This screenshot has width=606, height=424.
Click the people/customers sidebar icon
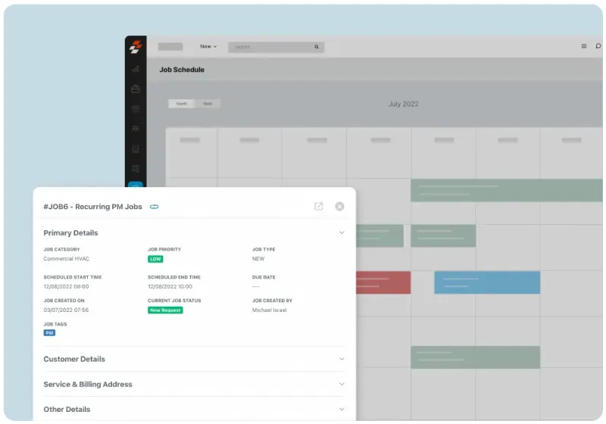pyautogui.click(x=136, y=129)
